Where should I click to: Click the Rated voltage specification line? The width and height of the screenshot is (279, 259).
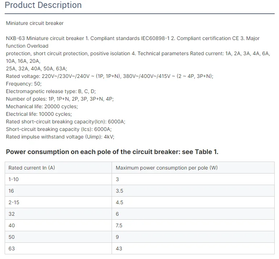pyautogui.click(x=109, y=76)
